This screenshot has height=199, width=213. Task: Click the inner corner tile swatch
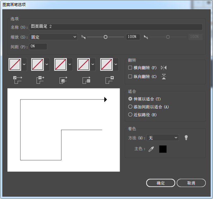[x=60, y=64]
